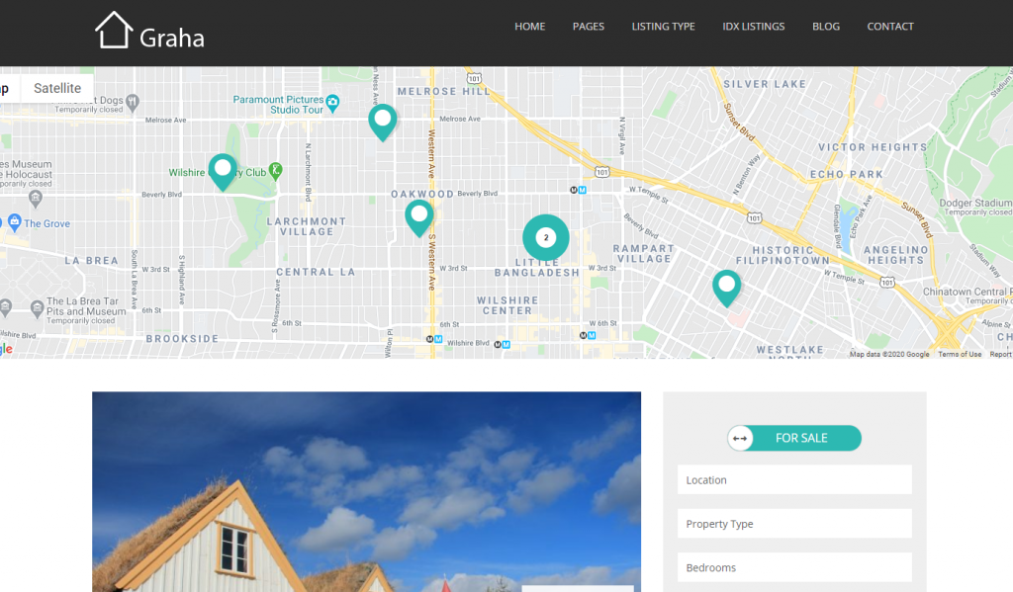The image size is (1013, 592).
Task: Open the Listing Type menu
Action: click(x=663, y=27)
